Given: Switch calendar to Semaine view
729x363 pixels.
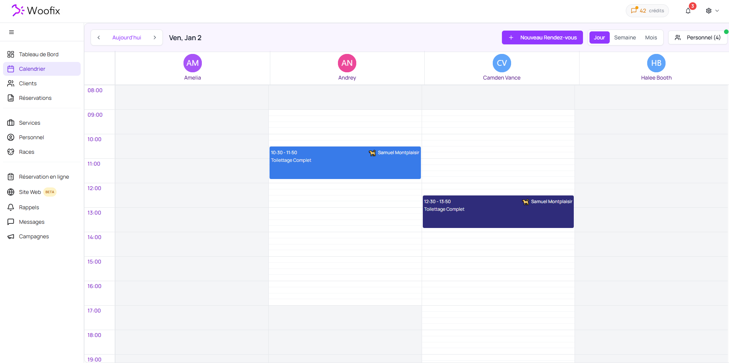Looking at the screenshot, I should [625, 37].
